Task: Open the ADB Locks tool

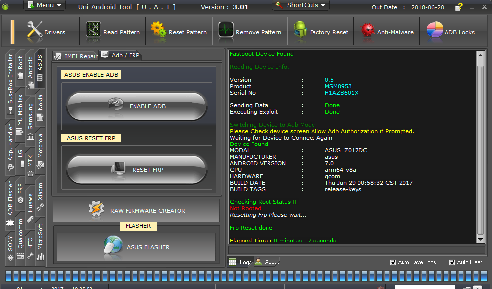Action: tap(451, 32)
